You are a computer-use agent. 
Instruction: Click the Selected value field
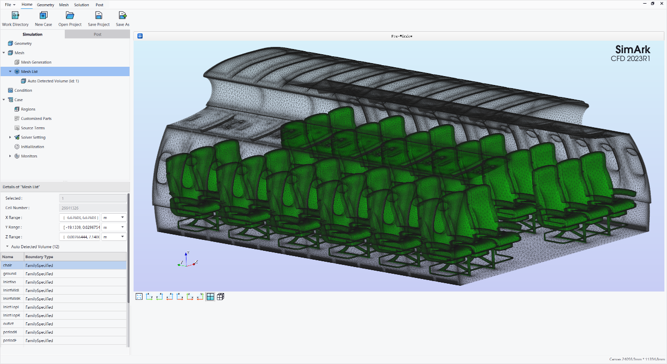[93, 198]
